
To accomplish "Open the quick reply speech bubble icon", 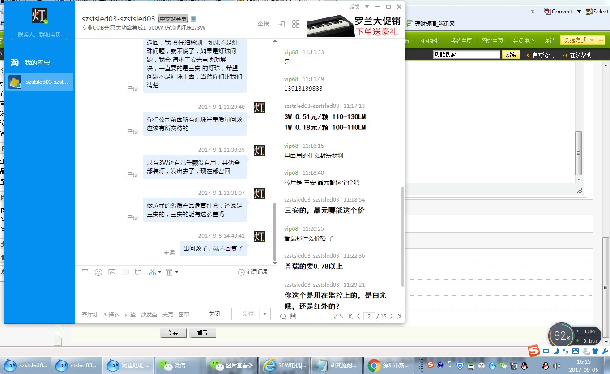I will point(139,272).
